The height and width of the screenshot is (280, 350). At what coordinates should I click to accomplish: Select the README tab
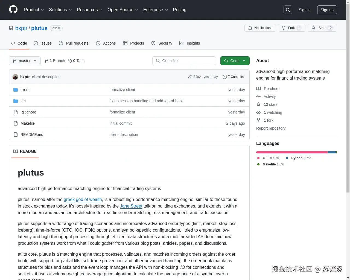tap(25, 151)
